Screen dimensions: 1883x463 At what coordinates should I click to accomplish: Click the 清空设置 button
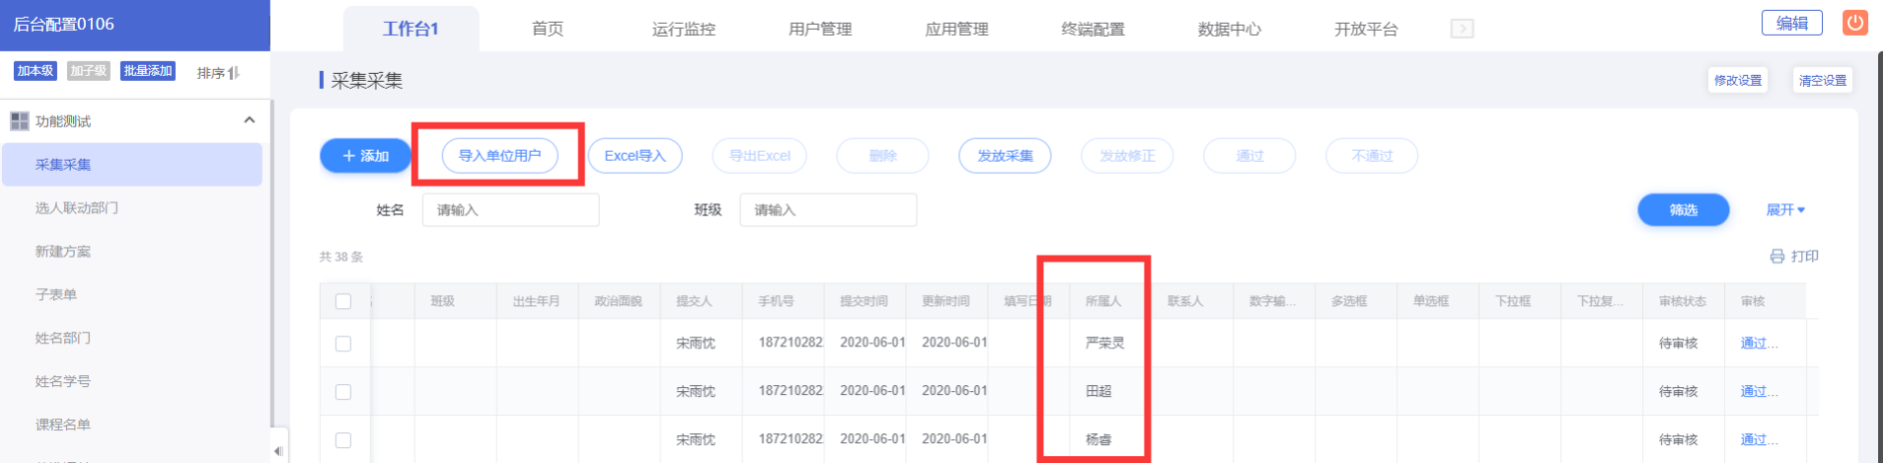point(1823,80)
